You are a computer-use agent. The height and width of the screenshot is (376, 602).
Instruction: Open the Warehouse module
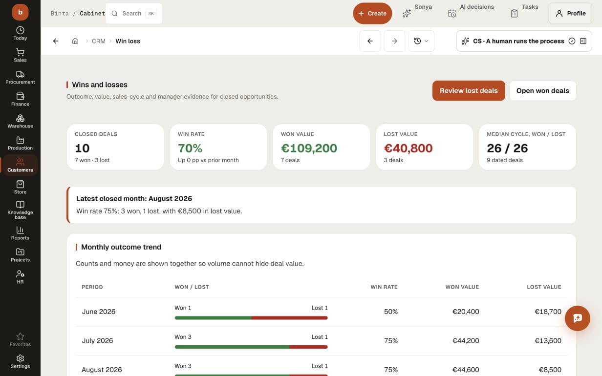point(20,121)
